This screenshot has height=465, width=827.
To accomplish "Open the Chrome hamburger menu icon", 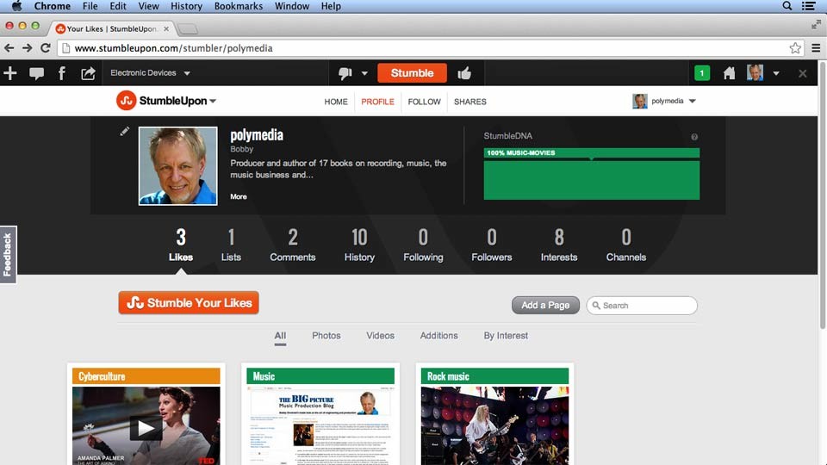I will click(x=816, y=48).
